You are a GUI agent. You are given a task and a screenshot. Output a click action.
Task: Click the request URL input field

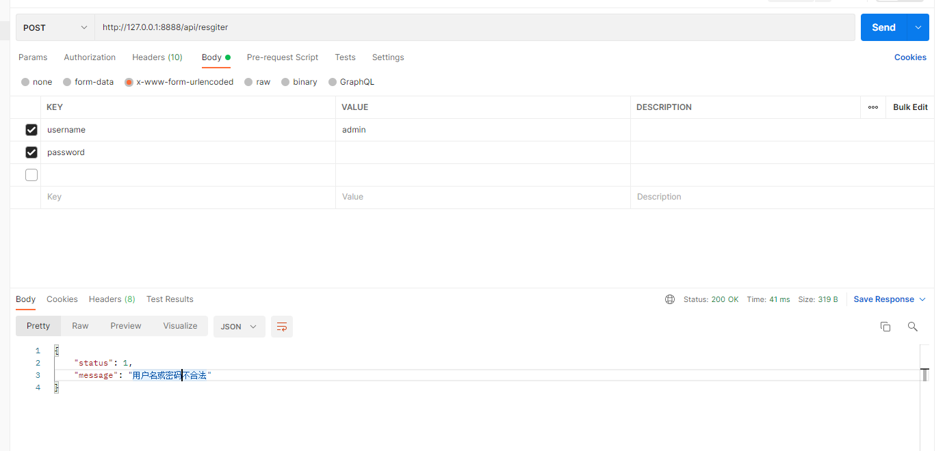tap(475, 27)
